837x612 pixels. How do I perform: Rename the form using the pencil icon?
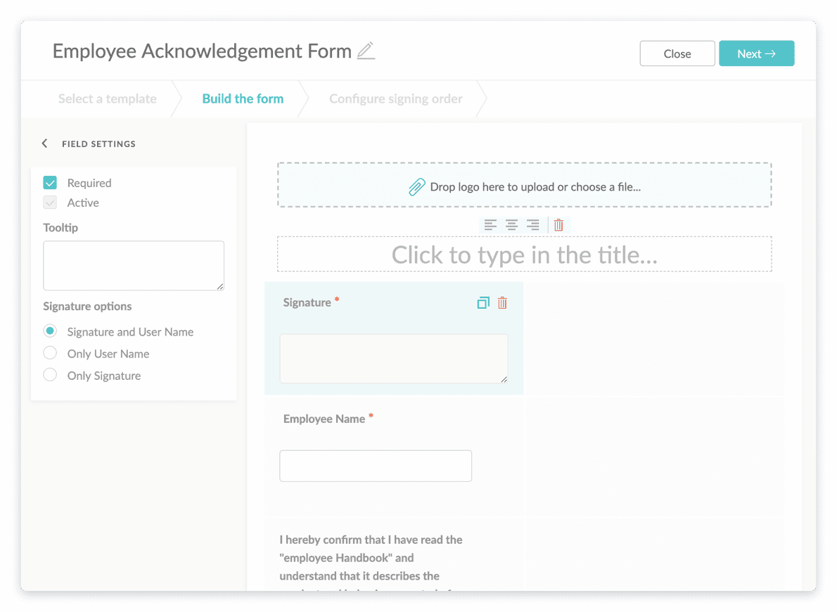(366, 51)
